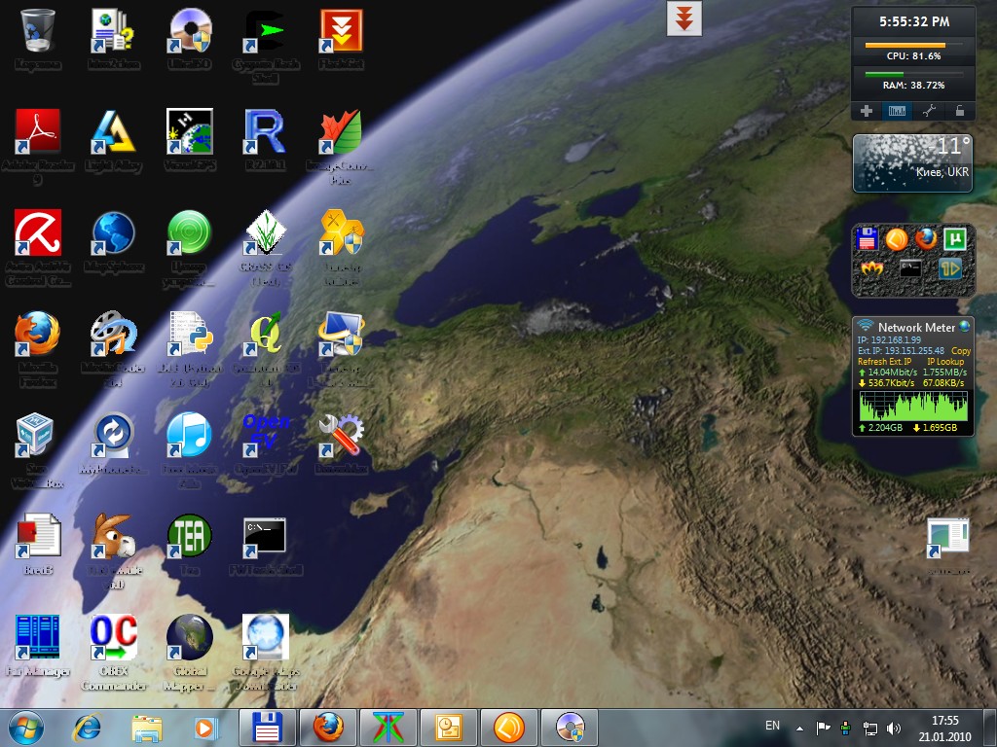Image resolution: width=997 pixels, height=747 pixels.
Task: Toggle graph view in CPU meter gadget
Action: (897, 111)
